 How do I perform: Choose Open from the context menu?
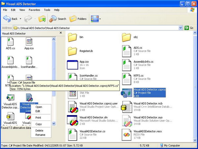tap(39, 107)
